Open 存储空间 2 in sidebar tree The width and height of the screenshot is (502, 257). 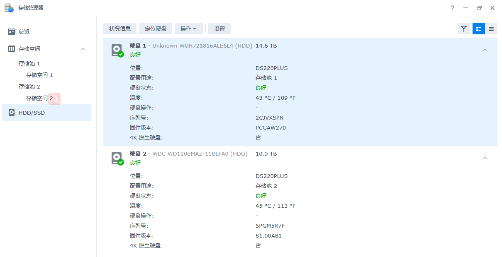(x=39, y=98)
